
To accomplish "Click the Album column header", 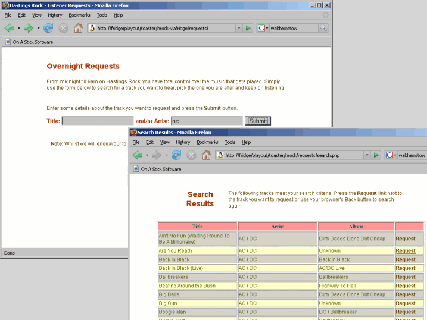I will point(356,227).
